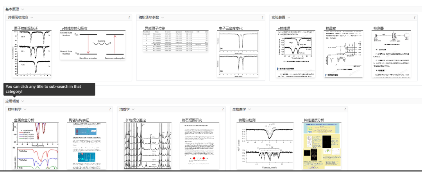
Task: Open the 检测器 document thumbnail
Action: tap(391, 54)
